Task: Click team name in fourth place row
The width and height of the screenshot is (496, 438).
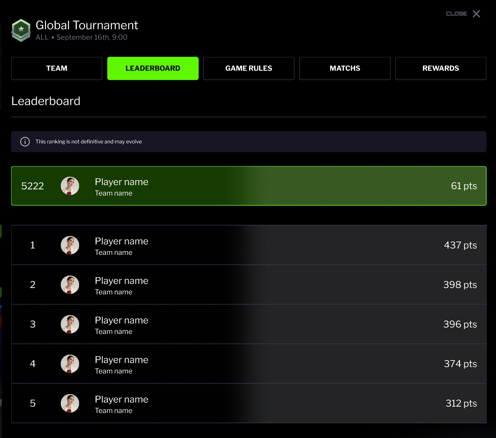Action: pyautogui.click(x=114, y=371)
